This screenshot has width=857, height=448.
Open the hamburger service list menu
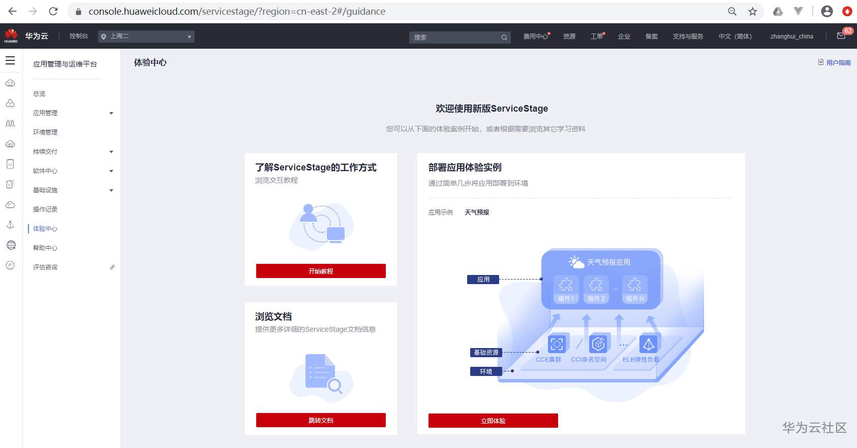(x=10, y=60)
